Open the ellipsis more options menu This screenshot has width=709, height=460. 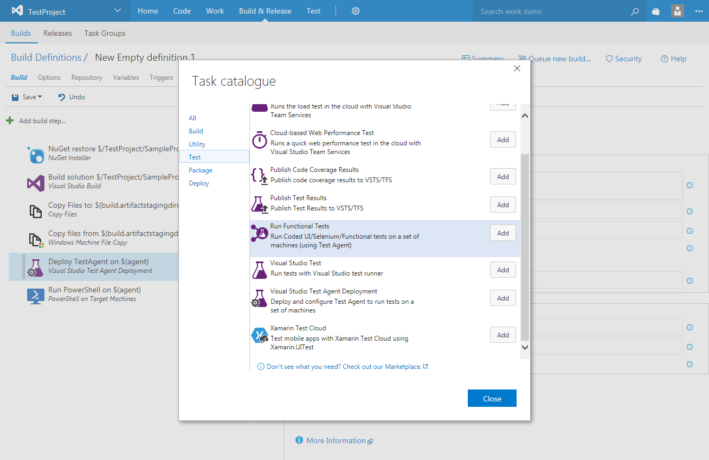pyautogui.click(x=698, y=11)
